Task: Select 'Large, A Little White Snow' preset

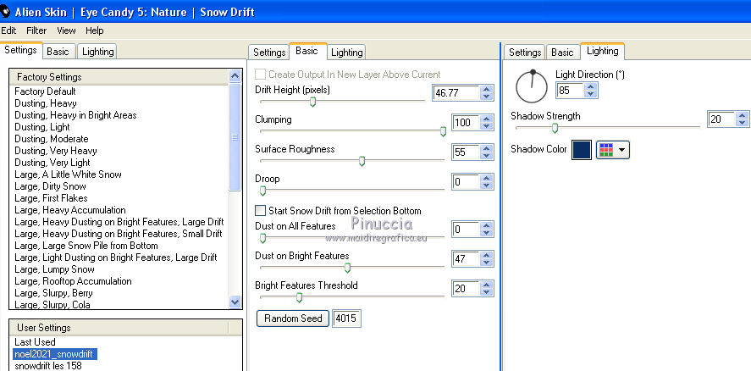Action: (68, 174)
